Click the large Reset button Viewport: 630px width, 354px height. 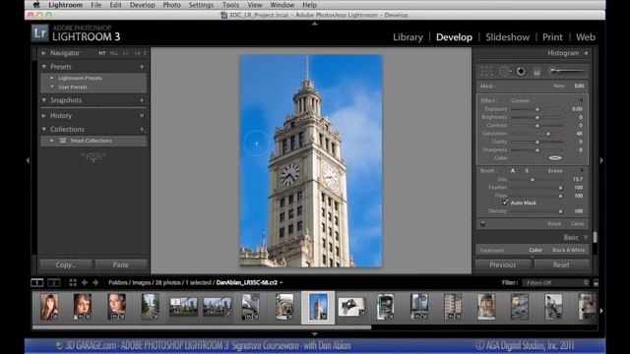[x=561, y=265]
